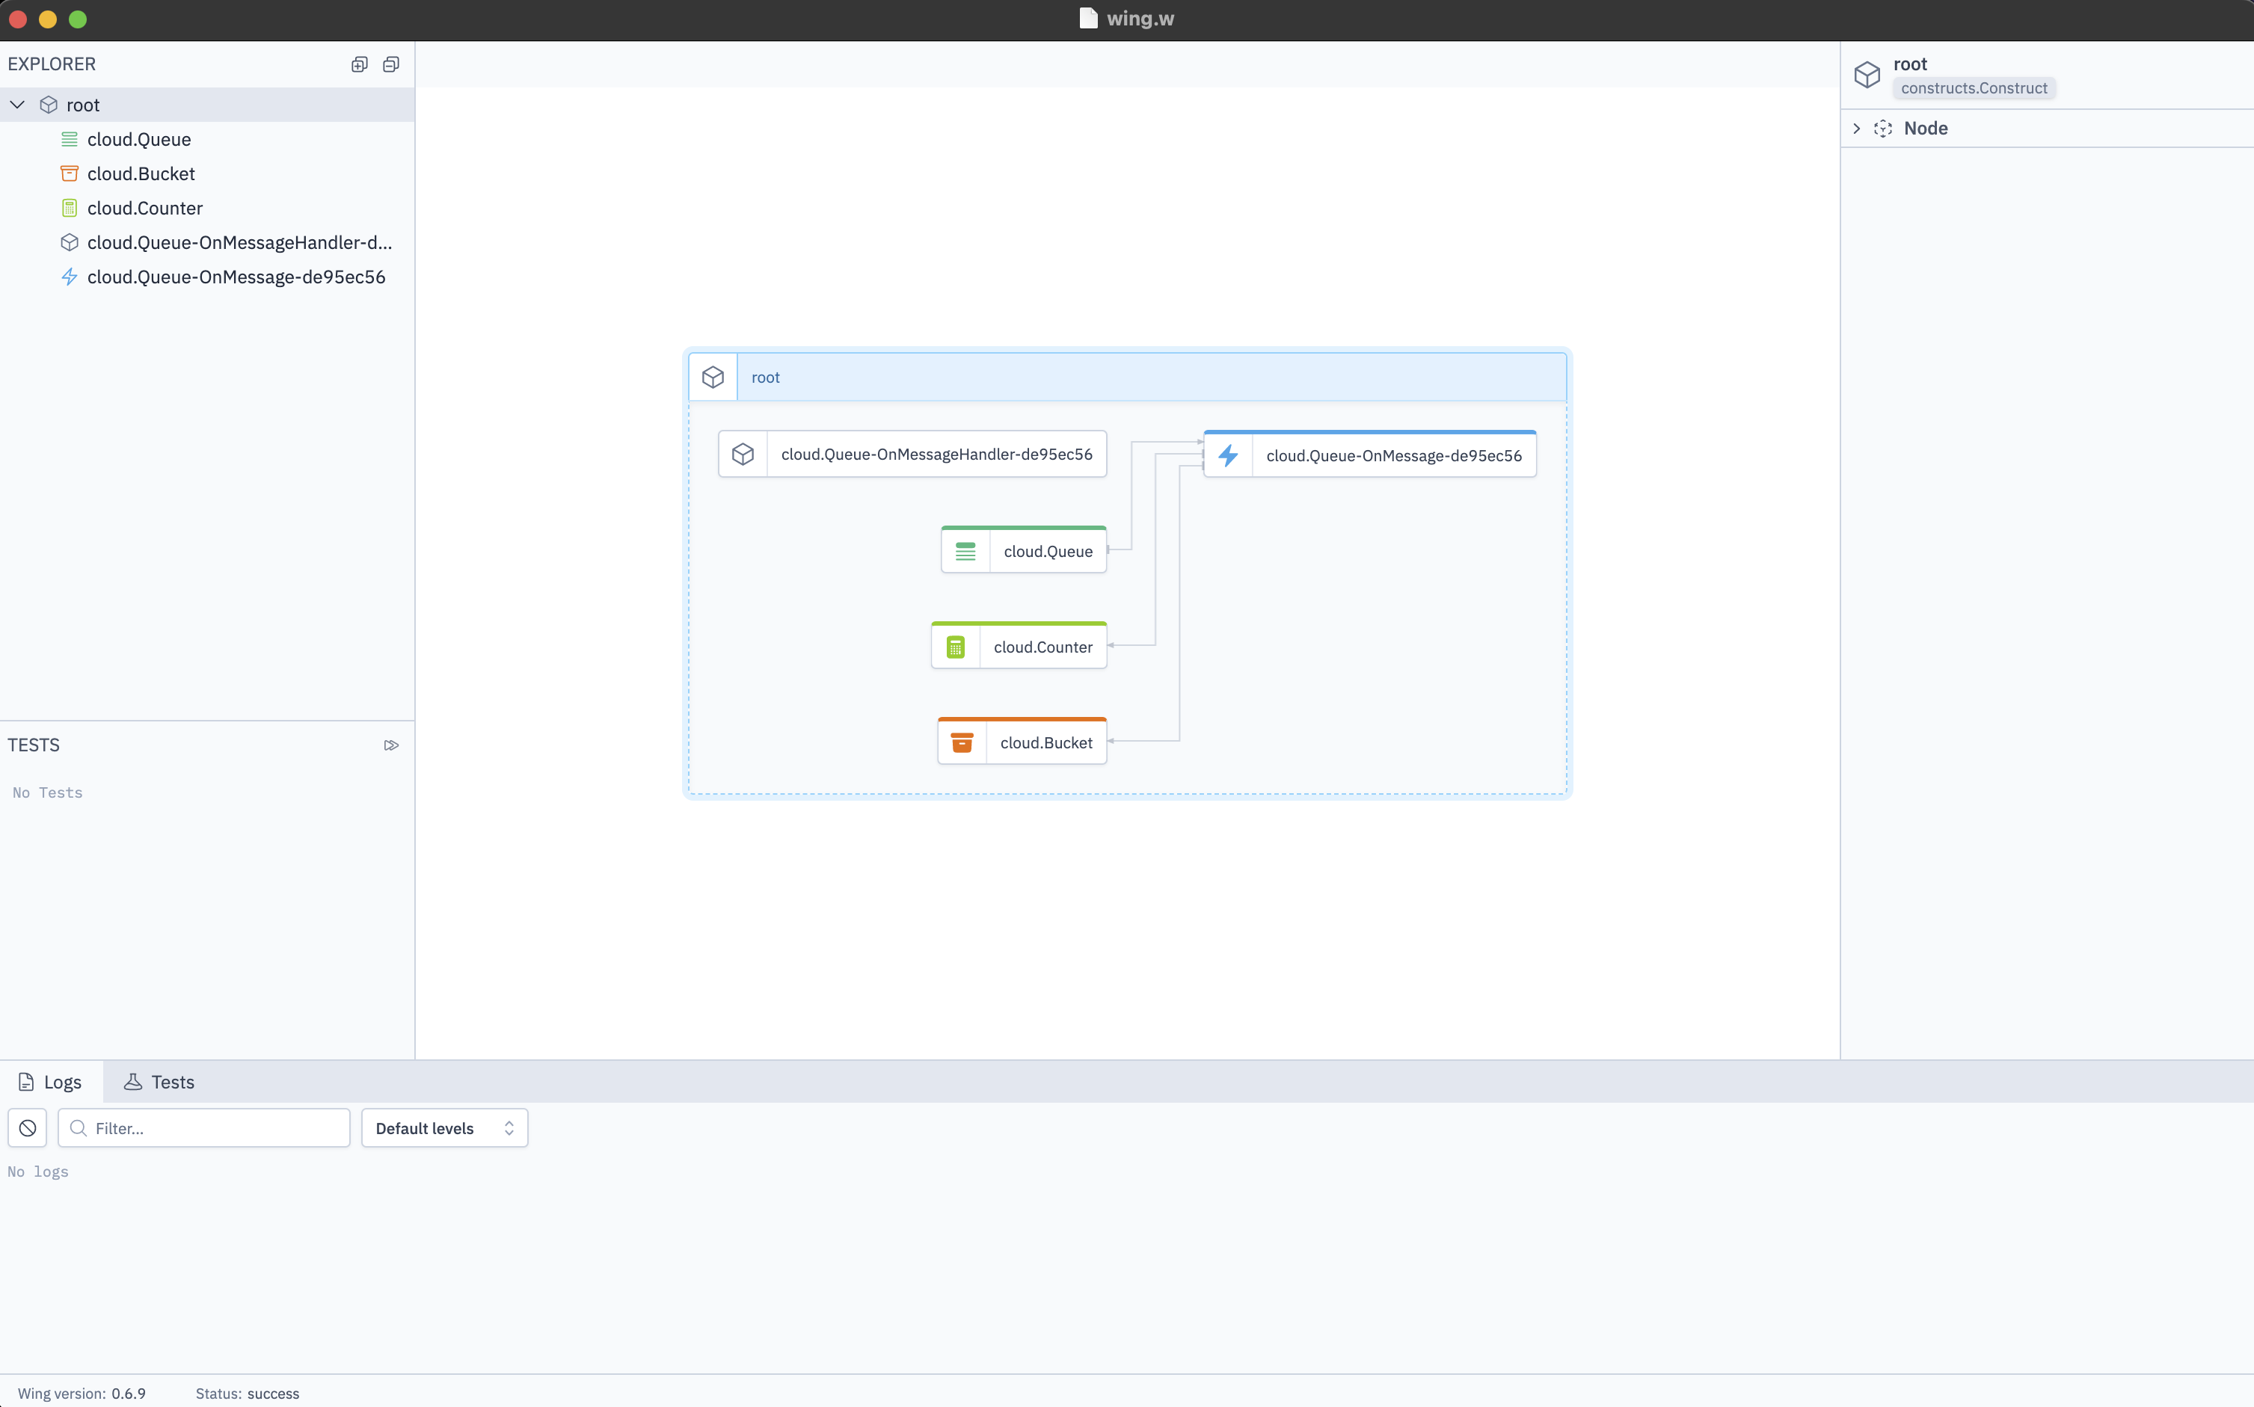Switch to the Logs tab
The height and width of the screenshot is (1407, 2254).
(x=50, y=1081)
